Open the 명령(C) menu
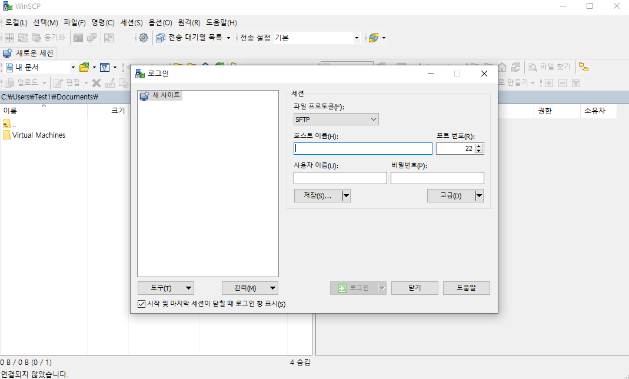Image resolution: width=629 pixels, height=379 pixels. click(103, 23)
